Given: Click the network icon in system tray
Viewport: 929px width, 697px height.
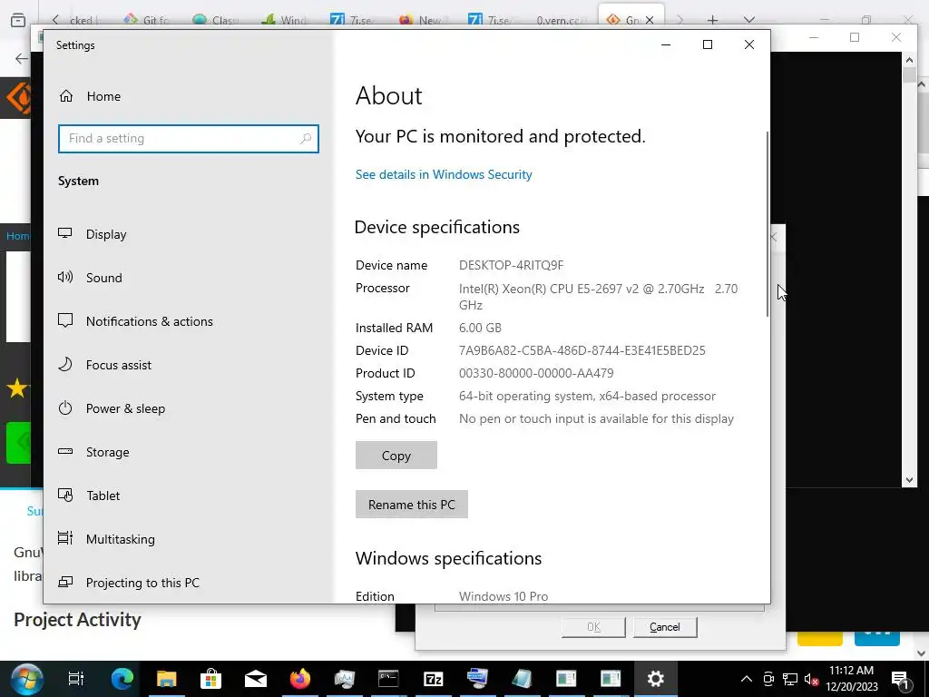Looking at the screenshot, I should coord(790,679).
